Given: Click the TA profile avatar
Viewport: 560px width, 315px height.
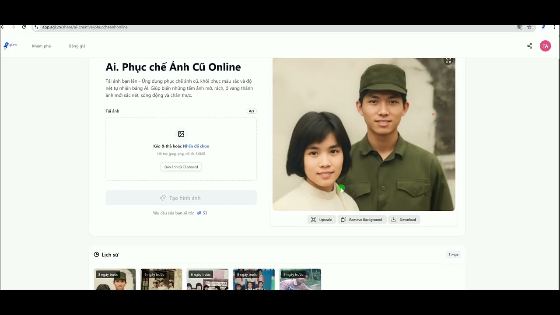Looking at the screenshot, I should (x=545, y=45).
